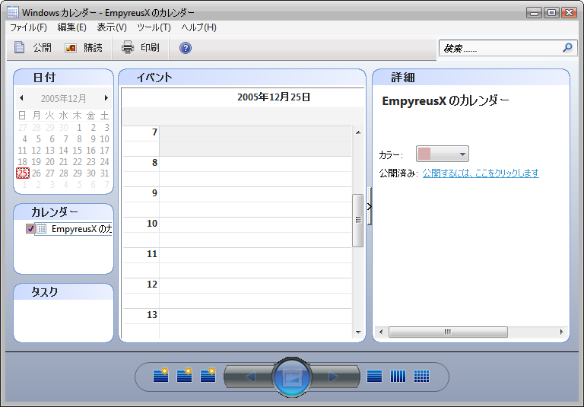Screen dimensions: 584x407
Task: Uncheck the EmpyreusX calendar checkbox
Action: (30, 228)
